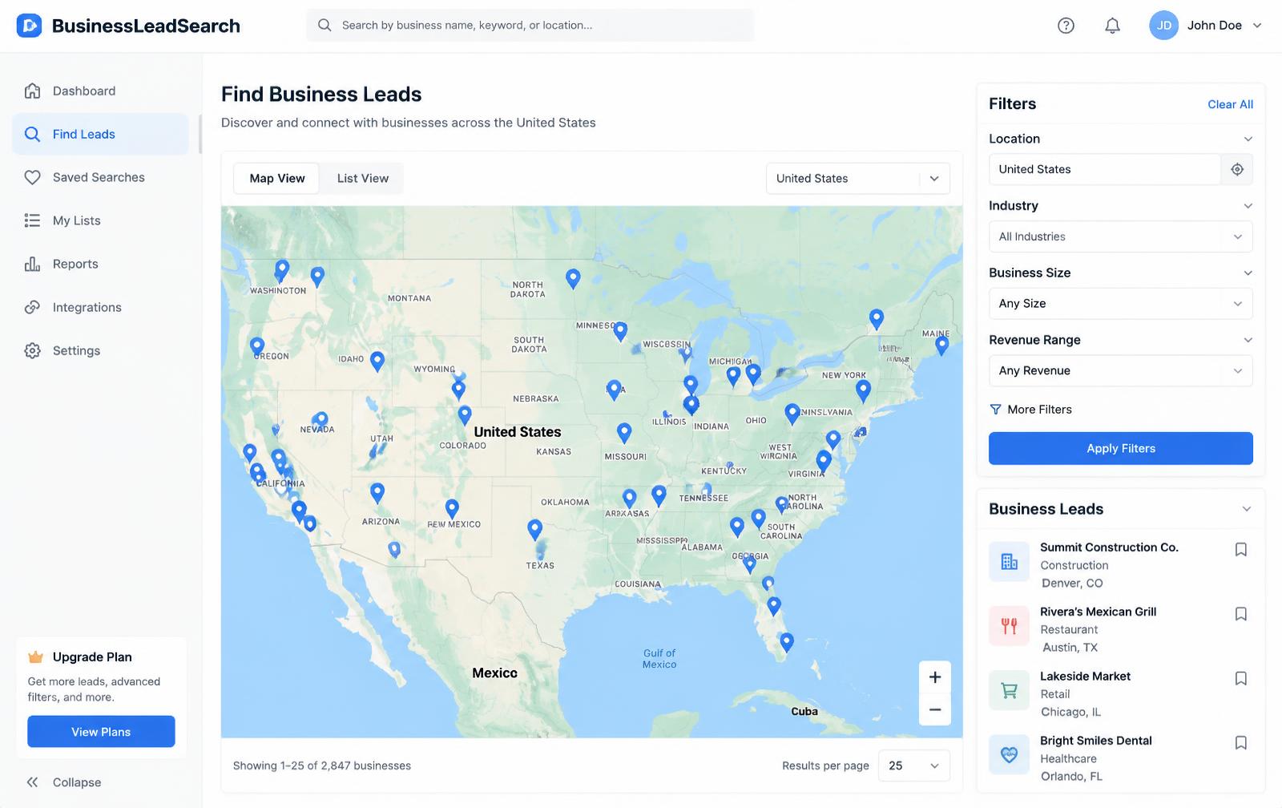Open More Filters
The height and width of the screenshot is (808, 1282).
click(x=1030, y=410)
